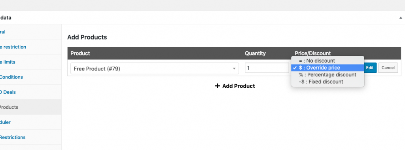
Task: Go to the Usage limits sidebar tab
Action: point(8,62)
